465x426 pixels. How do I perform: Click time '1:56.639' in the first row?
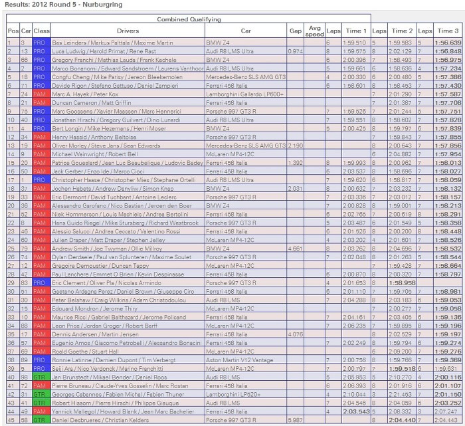pyautogui.click(x=448, y=43)
